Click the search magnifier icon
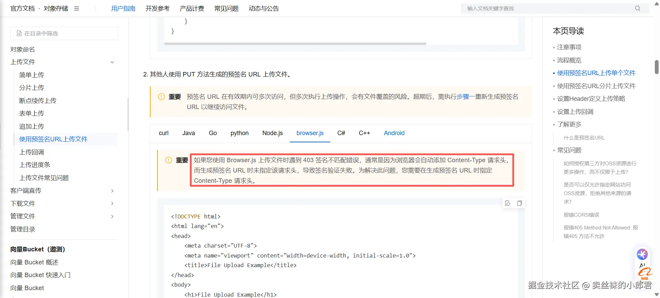 (638, 9)
